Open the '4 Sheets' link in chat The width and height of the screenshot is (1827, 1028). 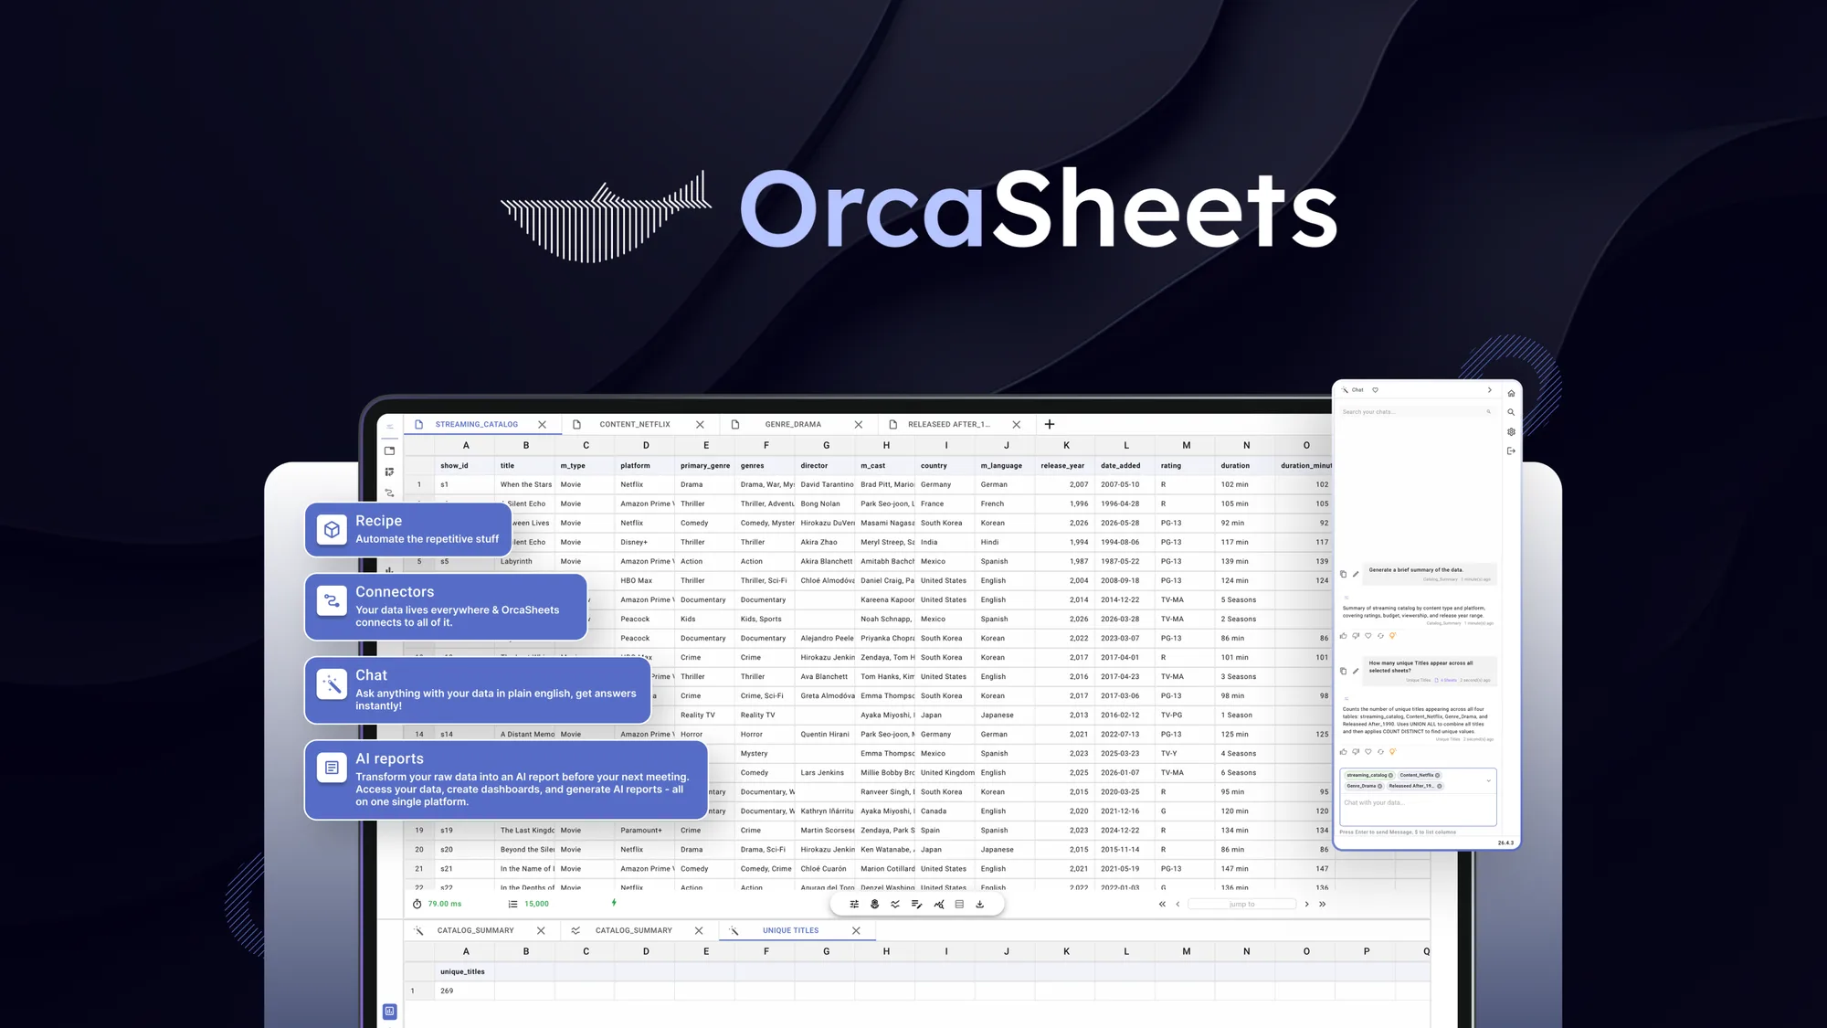[x=1447, y=681]
